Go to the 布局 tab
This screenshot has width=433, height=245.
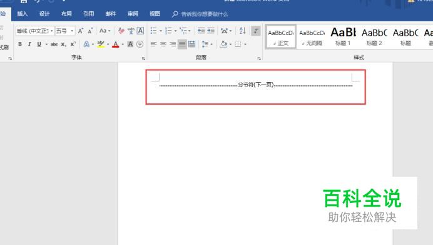[x=66, y=14]
